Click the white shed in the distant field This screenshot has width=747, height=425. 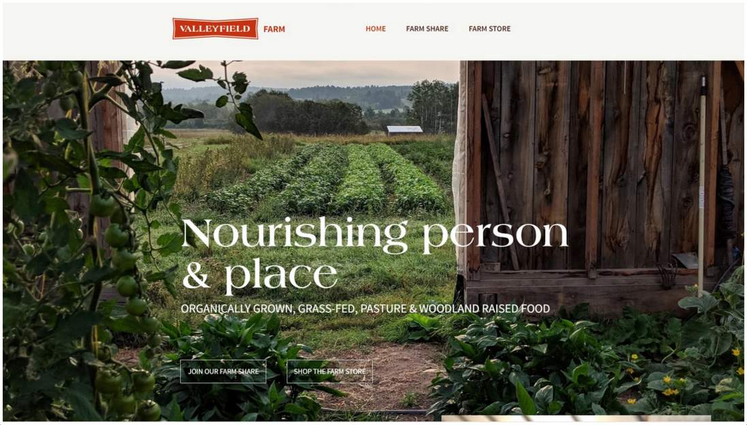[x=404, y=130]
